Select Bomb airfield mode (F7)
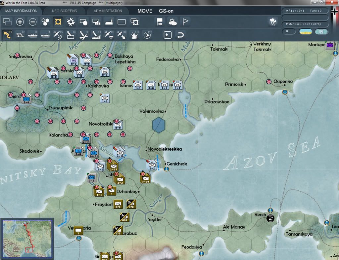This screenshot has height=260, width=339. click(83, 35)
